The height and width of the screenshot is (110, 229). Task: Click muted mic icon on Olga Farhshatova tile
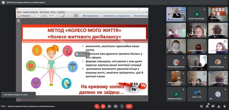[204, 25]
